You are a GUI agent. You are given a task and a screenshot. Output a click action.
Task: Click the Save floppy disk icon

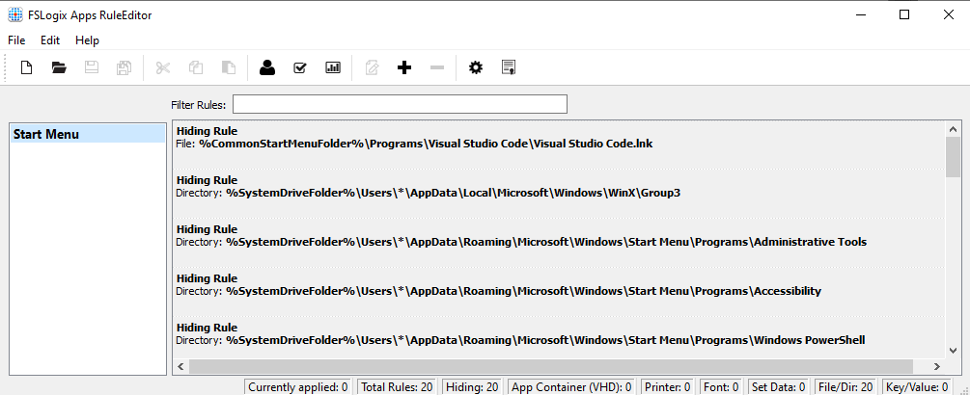point(92,67)
